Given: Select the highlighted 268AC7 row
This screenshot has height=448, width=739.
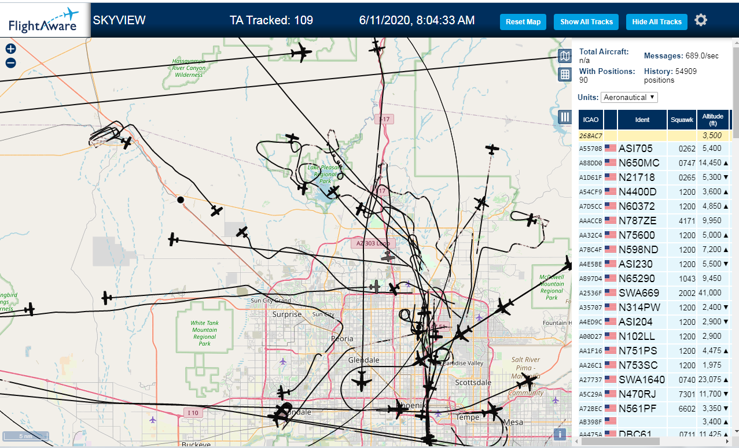Looking at the screenshot, I should pyautogui.click(x=655, y=135).
